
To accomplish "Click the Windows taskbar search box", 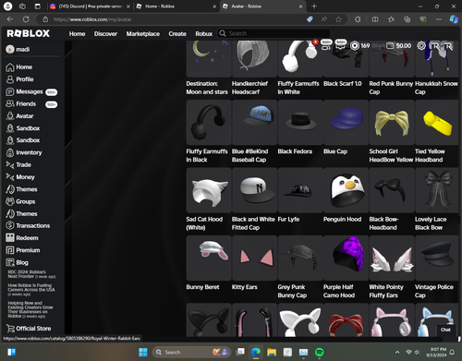I will click(191, 352).
